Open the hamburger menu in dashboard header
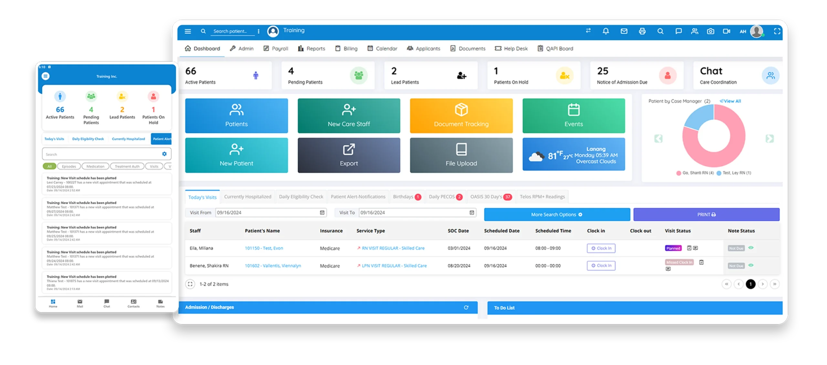827x365 pixels. point(188,31)
